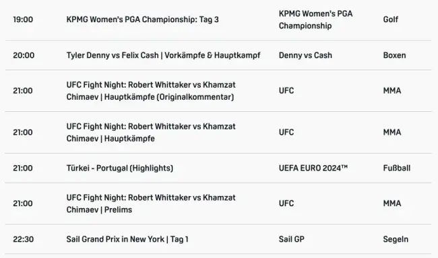Click the UFC label in the Originalkommentar row
438x258 pixels.
[286, 91]
